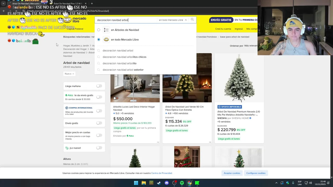This screenshot has width=333, height=187.
Task: Enable the Compra Internacional switch
Action: (99, 111)
